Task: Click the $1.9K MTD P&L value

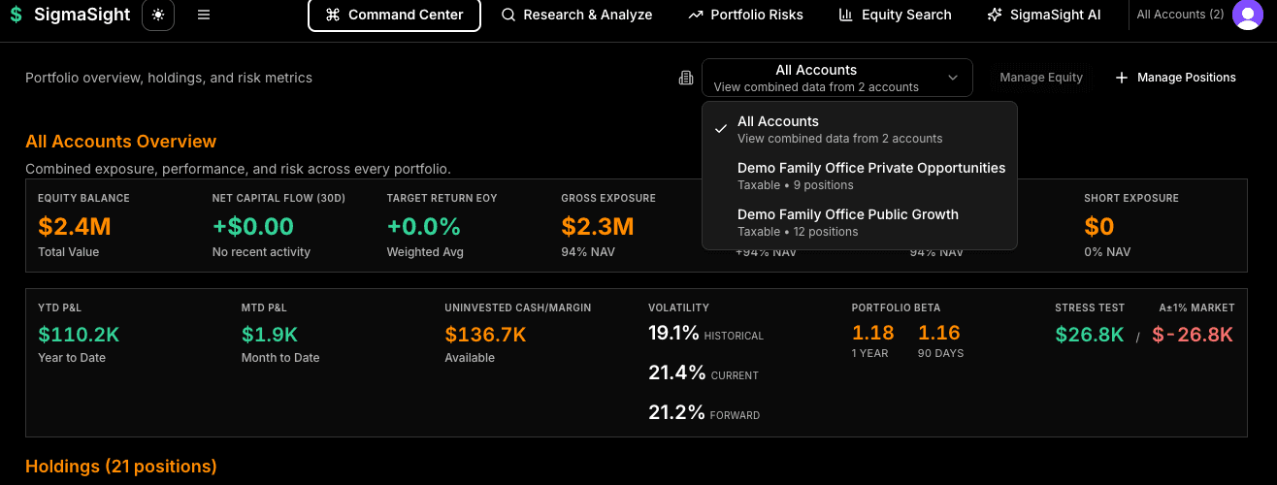Action: (270, 335)
